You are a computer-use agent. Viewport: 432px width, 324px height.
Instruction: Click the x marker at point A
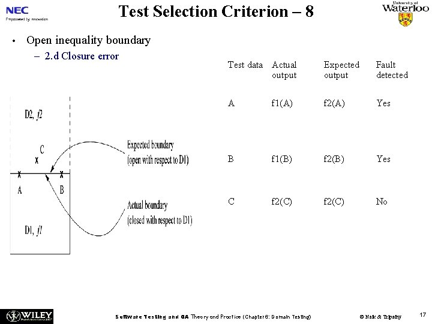pos(20,175)
